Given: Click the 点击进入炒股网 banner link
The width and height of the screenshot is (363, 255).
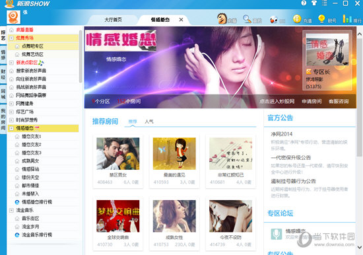Looking at the screenshot, I should click(277, 101).
